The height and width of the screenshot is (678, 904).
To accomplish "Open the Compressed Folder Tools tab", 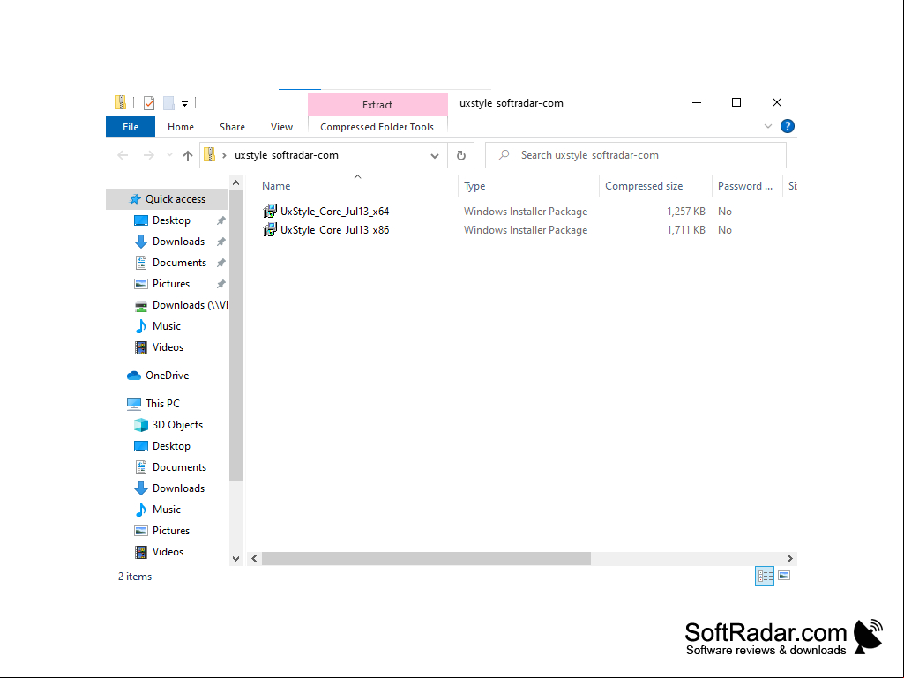I will click(377, 127).
